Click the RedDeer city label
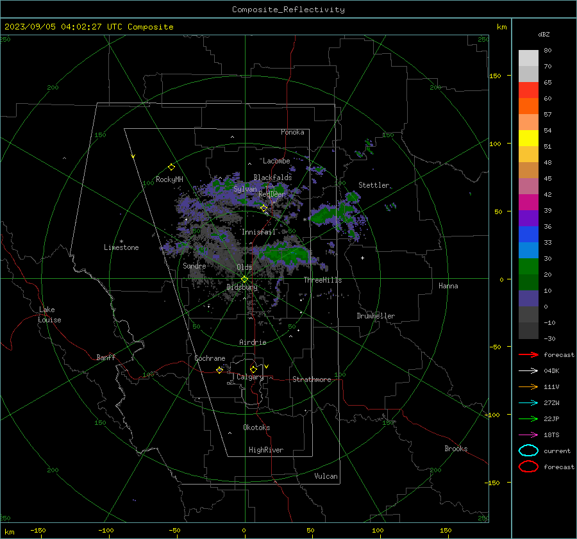The image size is (577, 539). 272,194
